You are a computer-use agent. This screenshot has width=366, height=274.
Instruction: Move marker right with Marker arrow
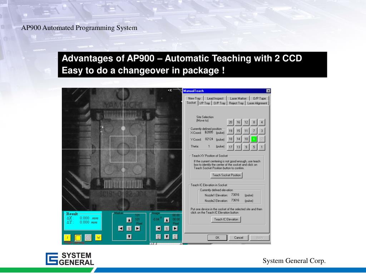[x=138, y=229]
